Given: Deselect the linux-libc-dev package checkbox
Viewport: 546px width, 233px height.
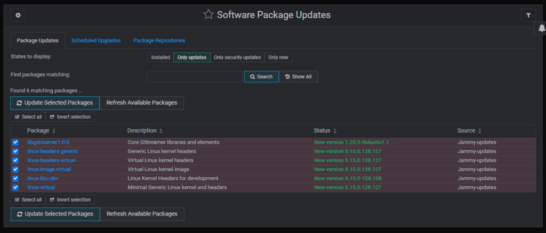Looking at the screenshot, I should tap(15, 178).
